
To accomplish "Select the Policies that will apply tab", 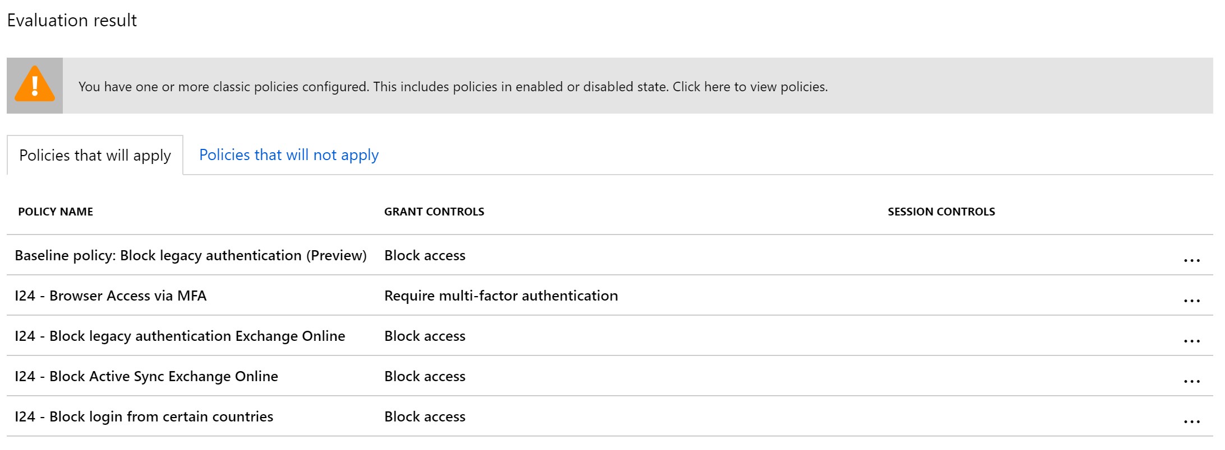I will click(x=95, y=156).
